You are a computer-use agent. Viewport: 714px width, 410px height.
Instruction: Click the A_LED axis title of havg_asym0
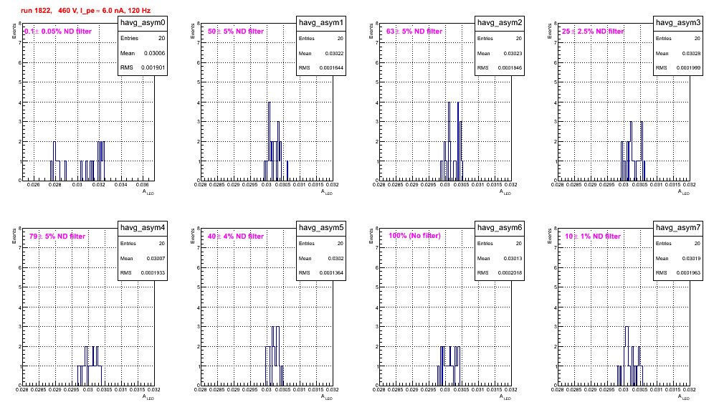click(148, 192)
